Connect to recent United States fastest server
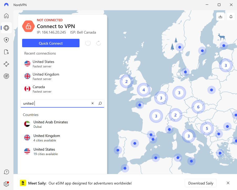Image resolution: width=237 pixels, height=190 pixels. click(62, 64)
